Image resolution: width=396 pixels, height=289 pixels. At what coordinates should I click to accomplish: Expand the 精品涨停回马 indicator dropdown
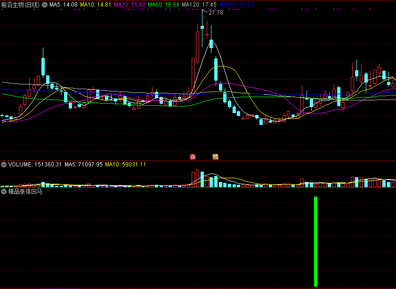point(4,192)
